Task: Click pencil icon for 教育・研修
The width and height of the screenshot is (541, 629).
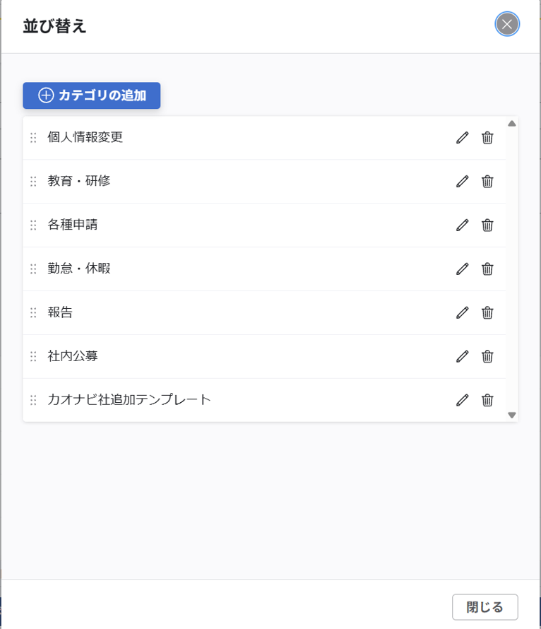Action: 462,182
